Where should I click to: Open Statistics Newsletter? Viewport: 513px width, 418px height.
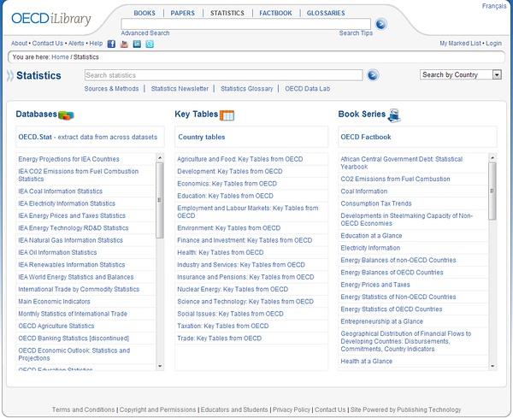click(180, 89)
